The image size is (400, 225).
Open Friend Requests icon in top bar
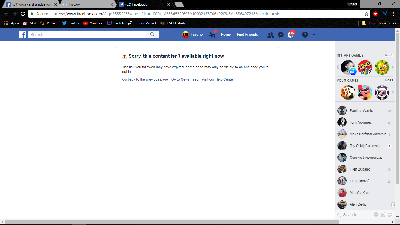(271, 35)
